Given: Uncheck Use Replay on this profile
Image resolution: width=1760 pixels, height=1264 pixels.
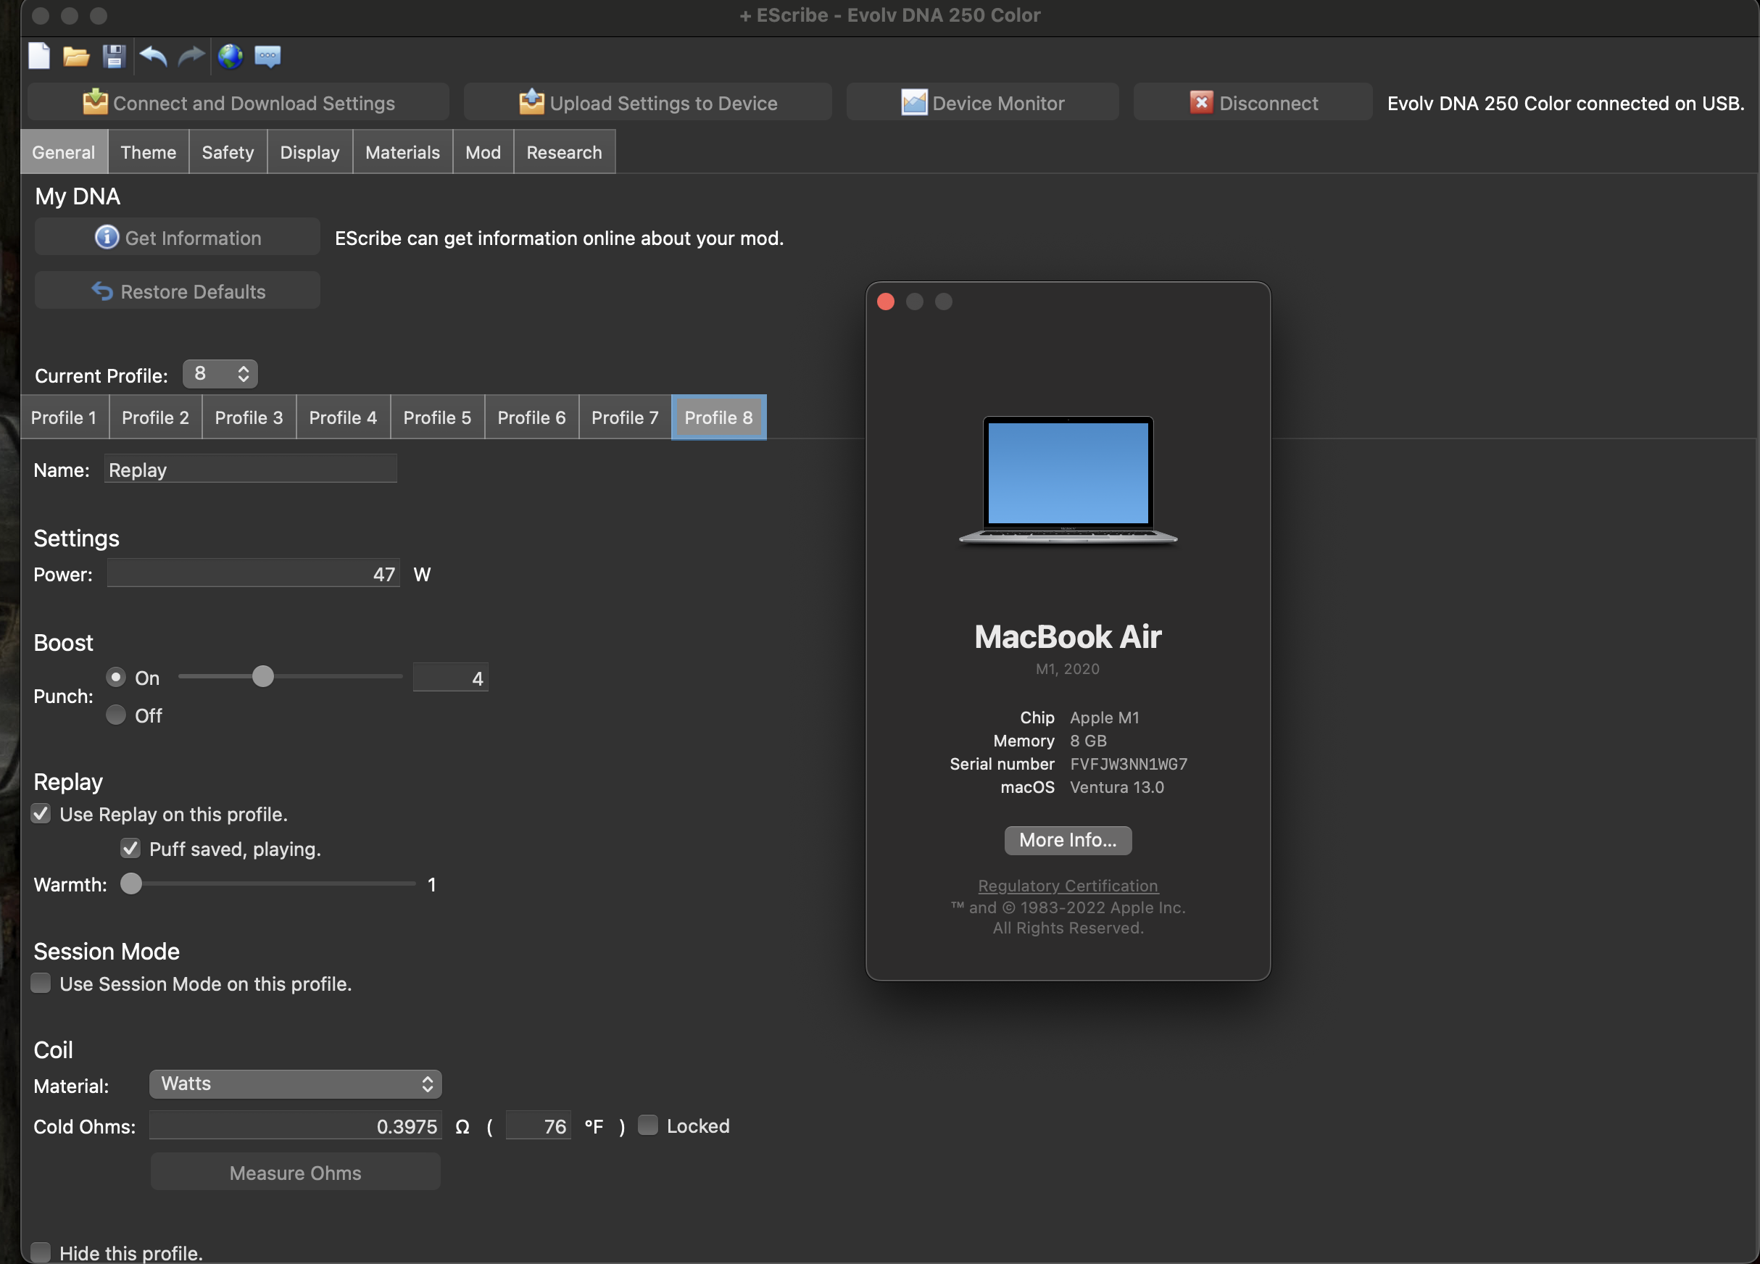Looking at the screenshot, I should click(x=41, y=814).
